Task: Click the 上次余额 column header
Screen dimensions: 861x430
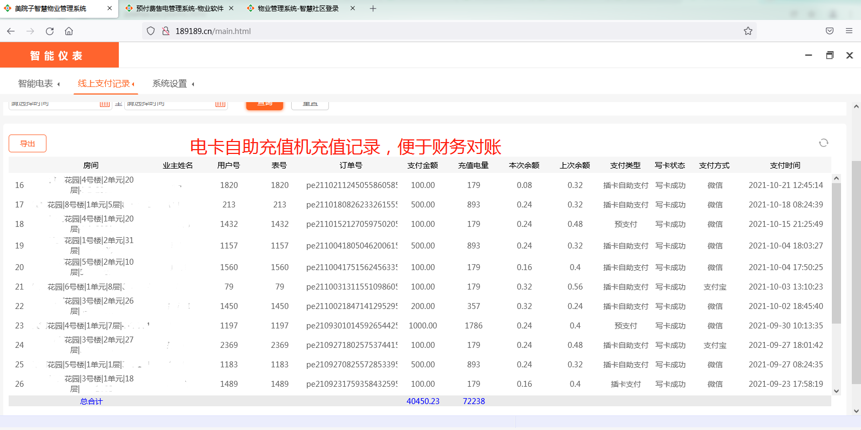Action: (575, 165)
